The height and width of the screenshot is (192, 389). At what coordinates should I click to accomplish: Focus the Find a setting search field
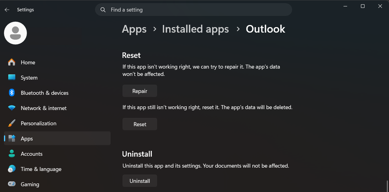[x=193, y=10]
